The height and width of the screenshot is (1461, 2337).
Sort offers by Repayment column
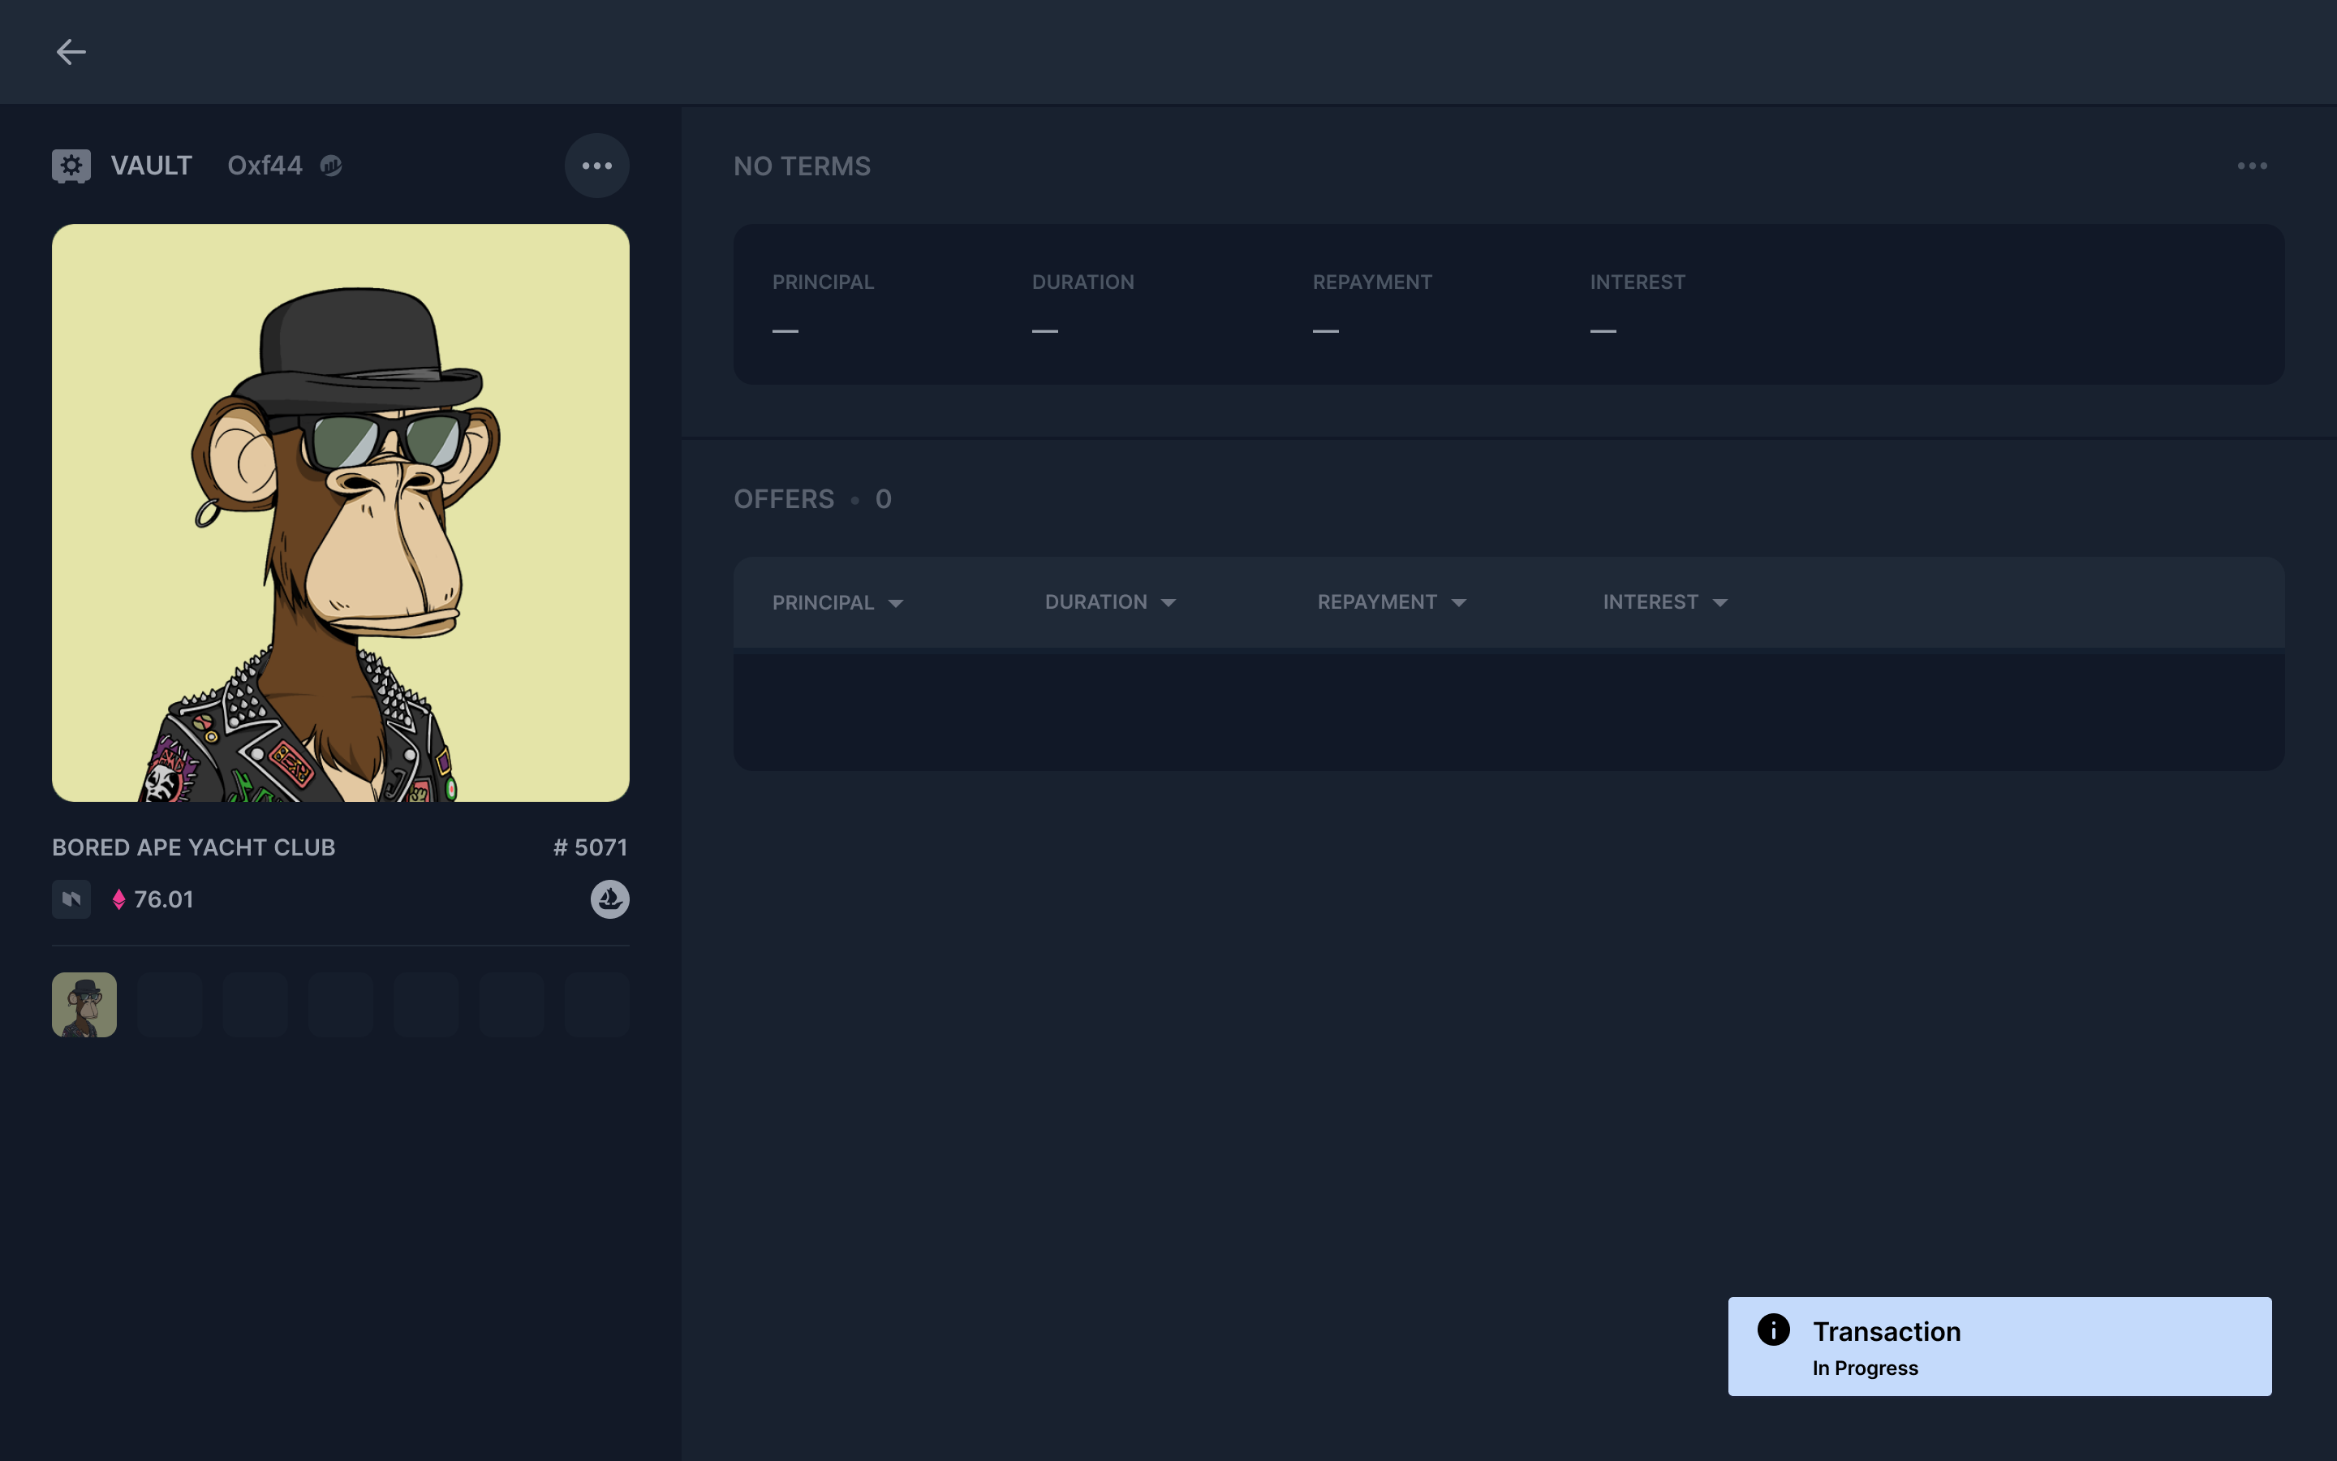point(1391,602)
